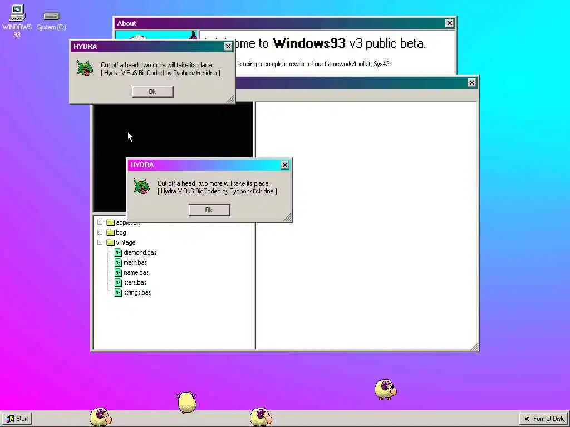Click the Format Disk taskbar button
The height and width of the screenshot is (427, 570).
pyautogui.click(x=543, y=419)
